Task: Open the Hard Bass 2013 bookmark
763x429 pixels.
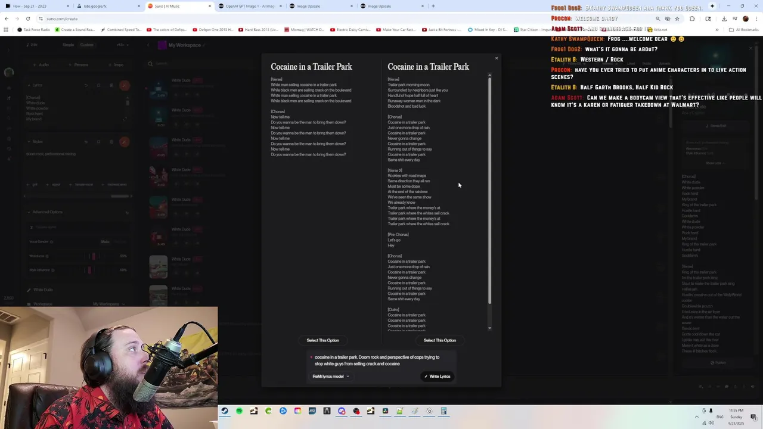Action: [259, 30]
